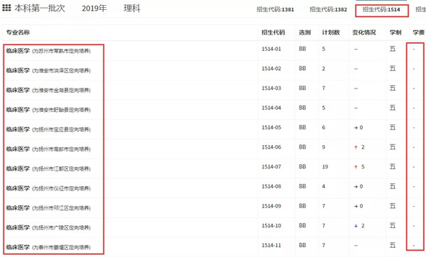Screen dimensions: 426x257
Task: Click the 学制 column header
Action: [x=395, y=33]
